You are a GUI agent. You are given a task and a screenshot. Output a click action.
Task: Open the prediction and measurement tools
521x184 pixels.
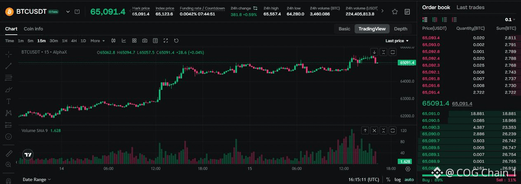[8, 125]
